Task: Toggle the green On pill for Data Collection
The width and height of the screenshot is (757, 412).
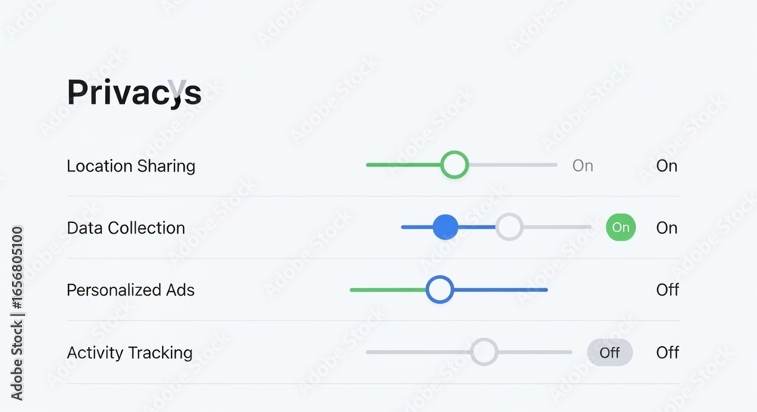Action: pyautogui.click(x=621, y=227)
